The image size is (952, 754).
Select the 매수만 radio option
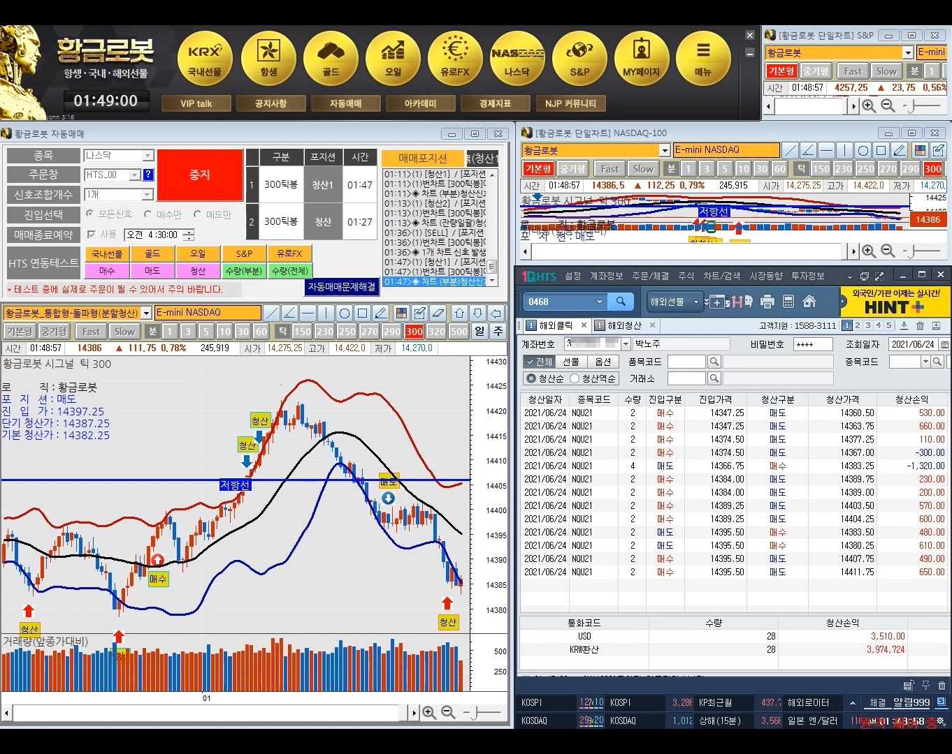147,214
